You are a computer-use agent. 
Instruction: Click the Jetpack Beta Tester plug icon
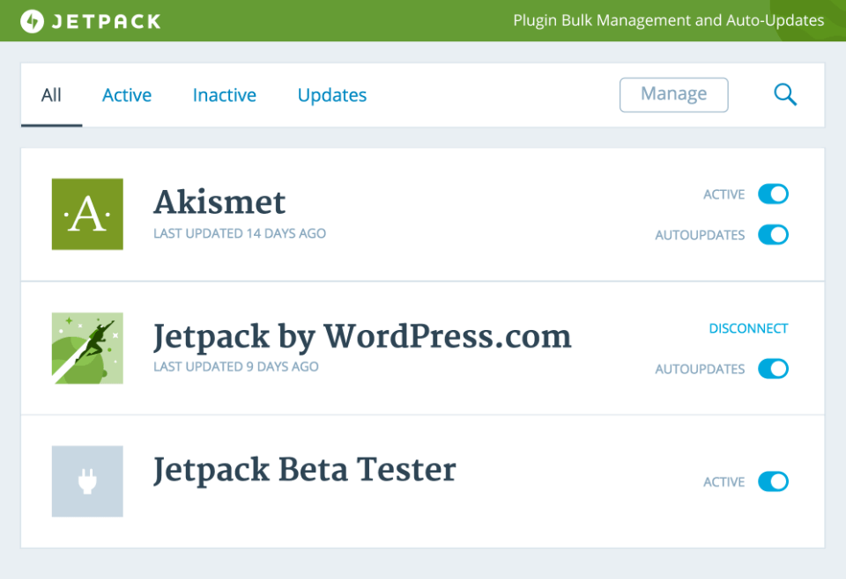tap(87, 481)
